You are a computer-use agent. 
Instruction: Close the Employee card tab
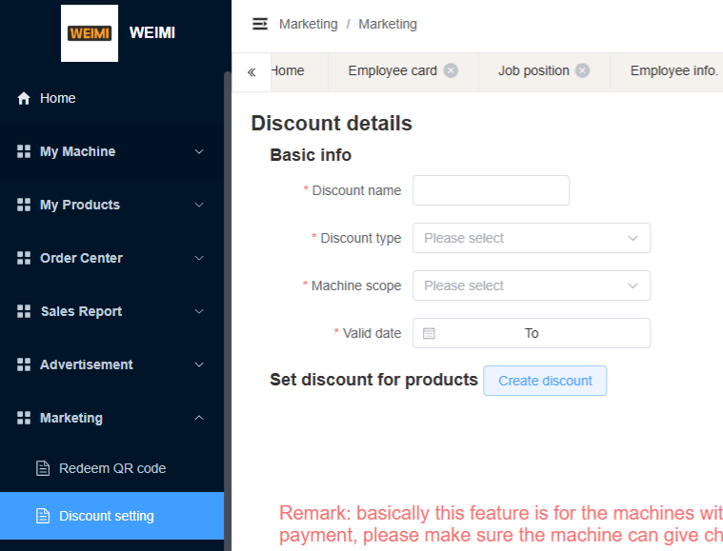tap(451, 70)
